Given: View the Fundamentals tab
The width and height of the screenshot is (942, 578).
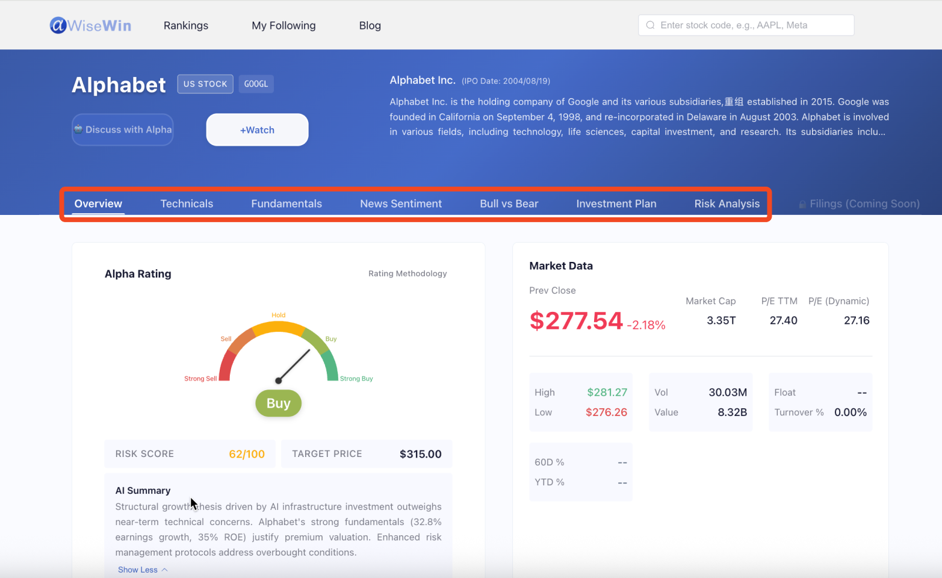Looking at the screenshot, I should [x=287, y=204].
